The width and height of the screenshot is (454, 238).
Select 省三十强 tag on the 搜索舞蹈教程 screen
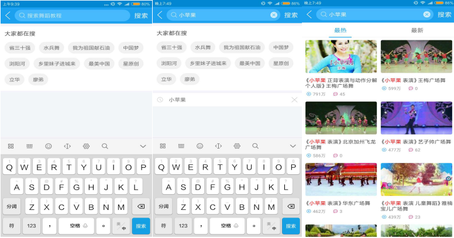coord(20,48)
